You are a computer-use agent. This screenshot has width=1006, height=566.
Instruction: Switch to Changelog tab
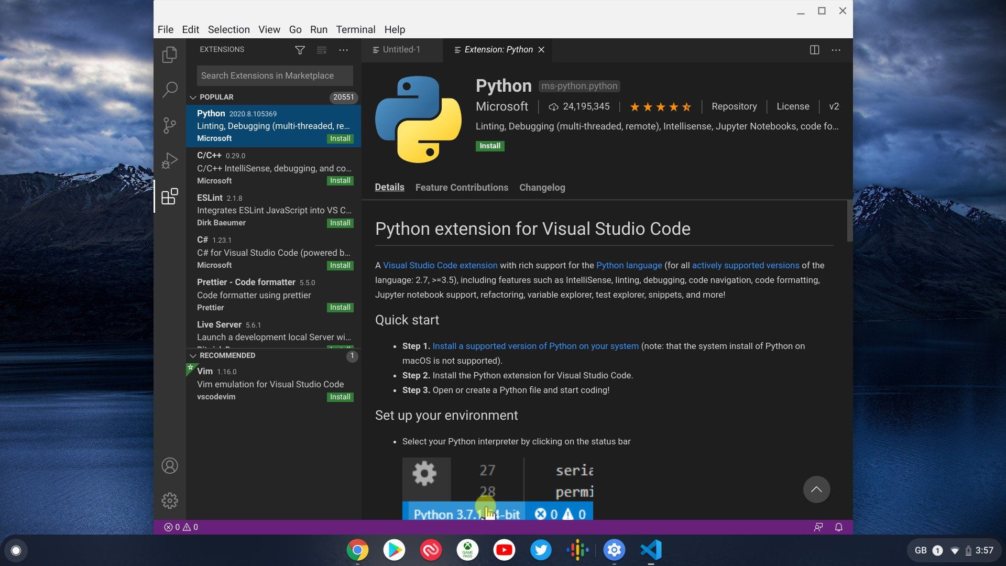542,187
